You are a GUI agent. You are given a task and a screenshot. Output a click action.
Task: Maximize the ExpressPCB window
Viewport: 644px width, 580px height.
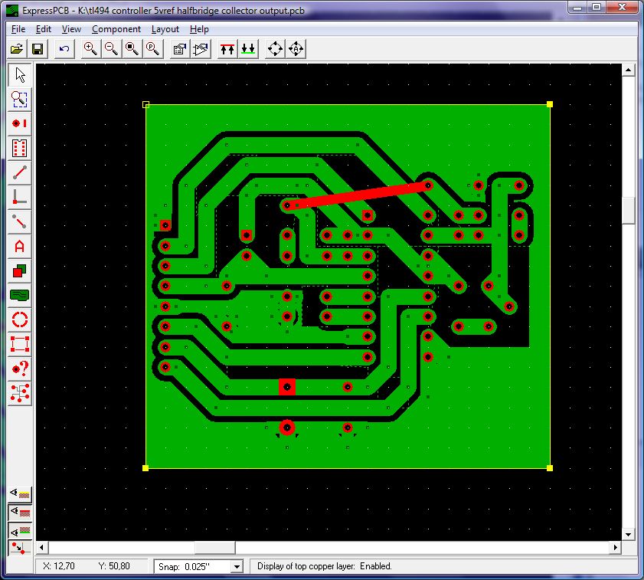tap(597, 8)
